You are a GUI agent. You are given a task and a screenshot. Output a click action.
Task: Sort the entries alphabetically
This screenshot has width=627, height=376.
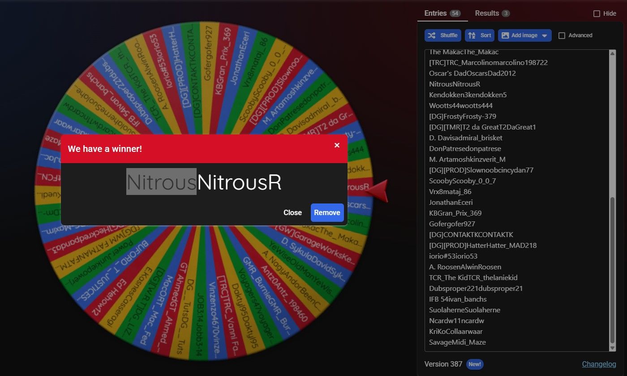pyautogui.click(x=479, y=35)
